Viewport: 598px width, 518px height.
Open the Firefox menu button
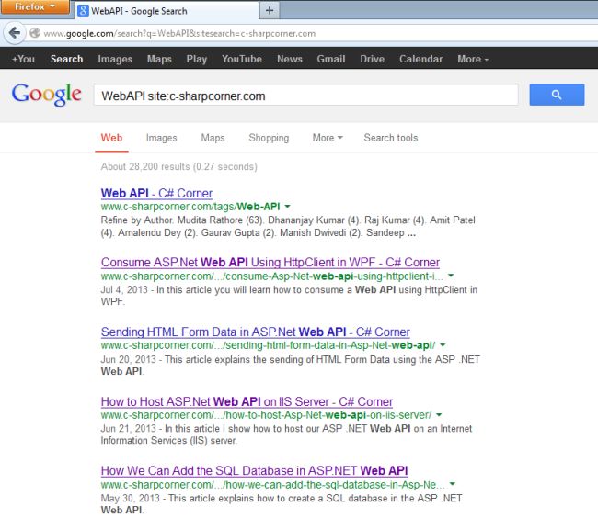(35, 6)
